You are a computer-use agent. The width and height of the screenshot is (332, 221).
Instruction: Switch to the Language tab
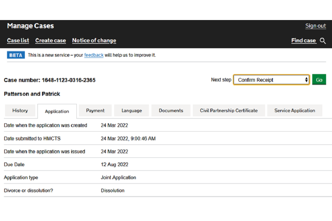click(131, 110)
